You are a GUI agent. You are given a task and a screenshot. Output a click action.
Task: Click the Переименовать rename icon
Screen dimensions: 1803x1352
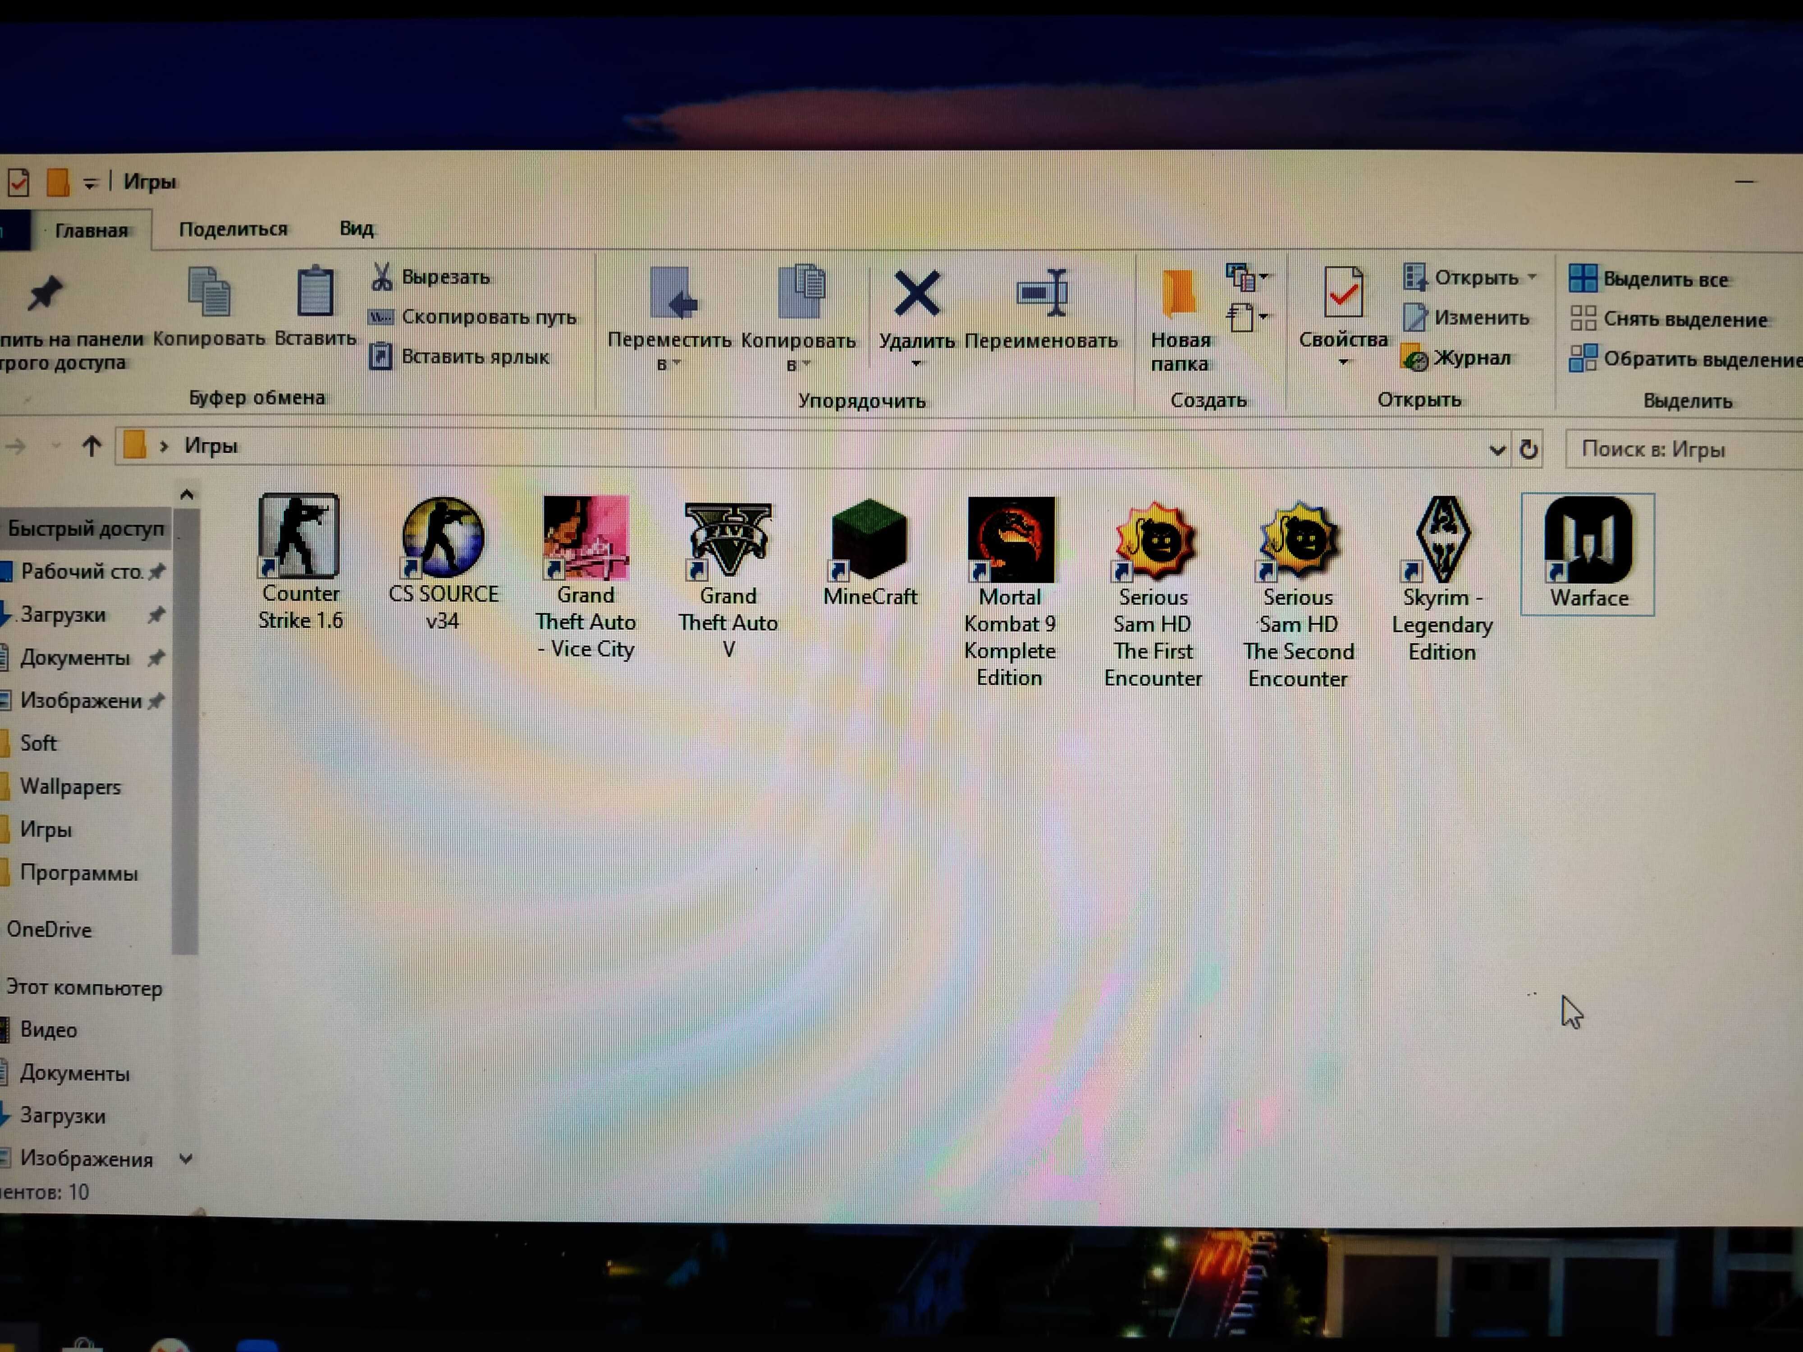pos(1043,292)
